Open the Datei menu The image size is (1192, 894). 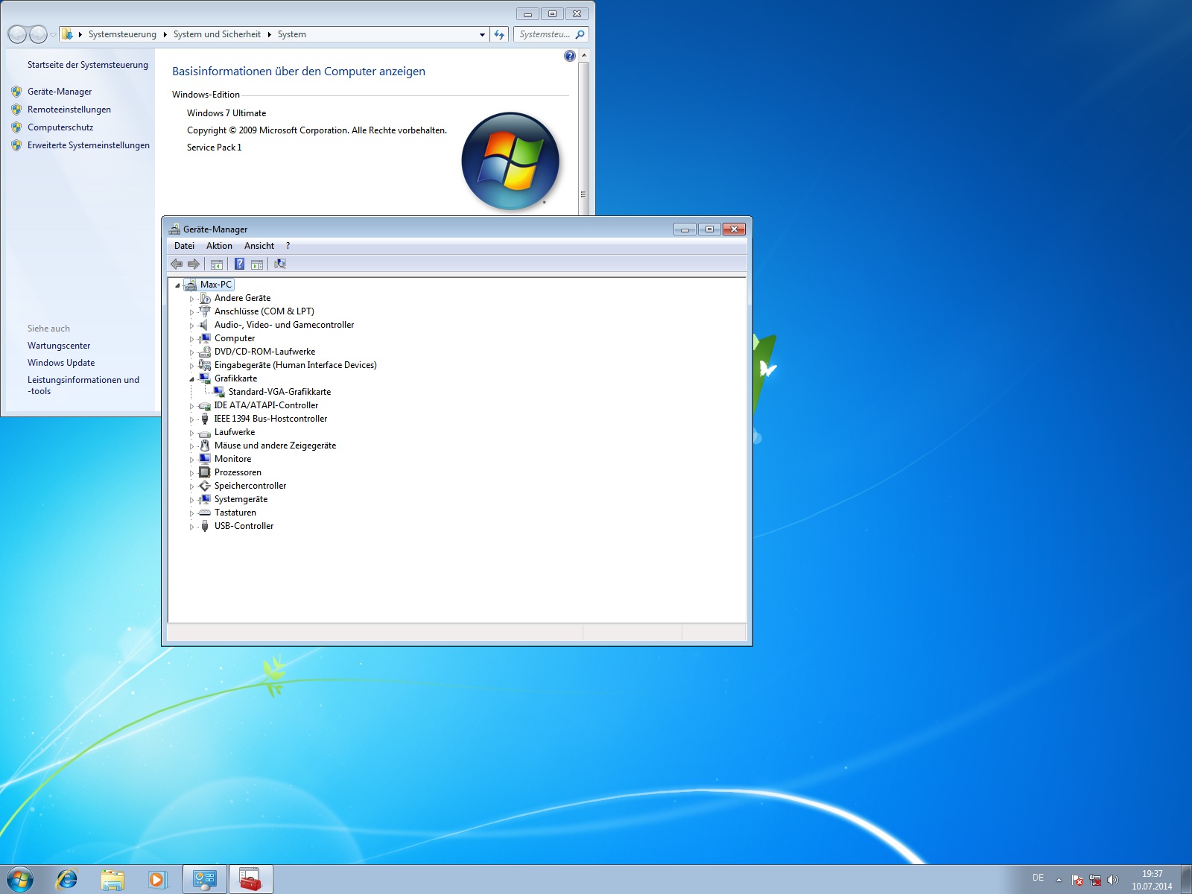[x=184, y=246]
